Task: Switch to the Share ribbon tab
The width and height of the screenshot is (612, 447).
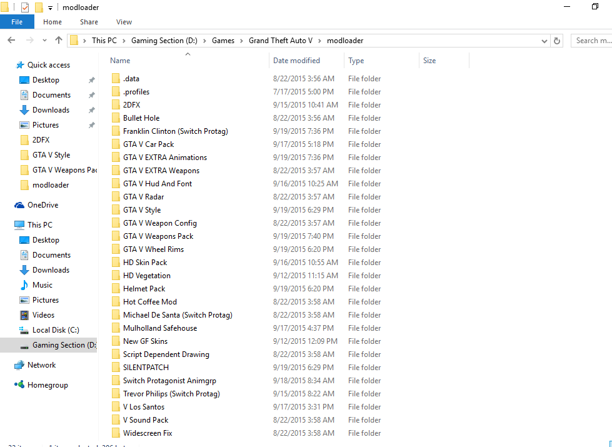Action: [89, 22]
